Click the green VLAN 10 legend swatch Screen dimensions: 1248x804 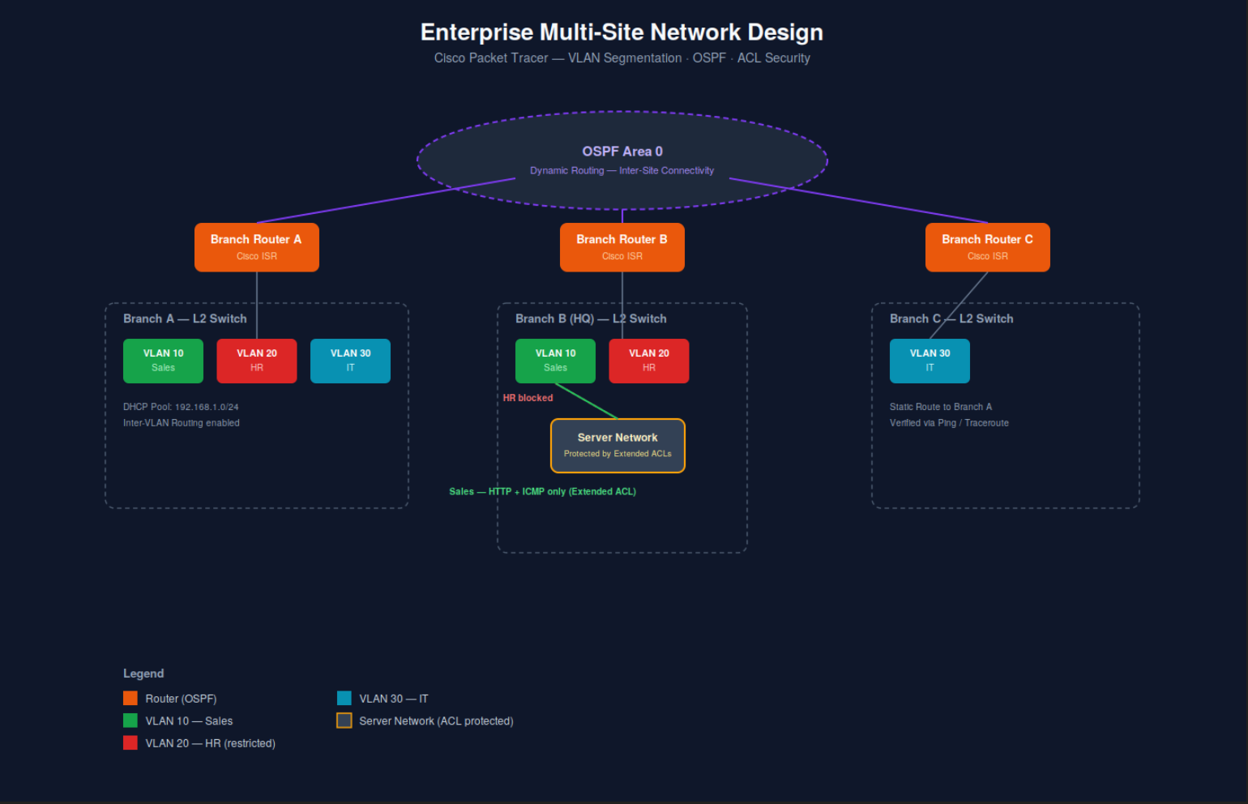130,721
